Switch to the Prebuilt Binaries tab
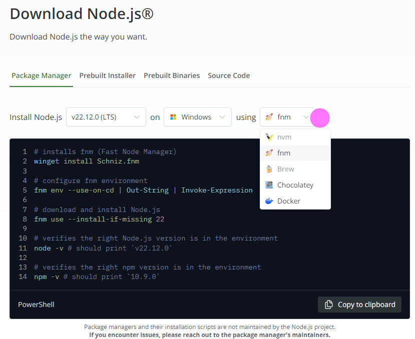Viewport: 415px width, 339px height. point(172,75)
